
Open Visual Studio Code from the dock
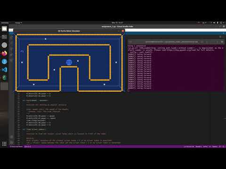tap(4, 69)
